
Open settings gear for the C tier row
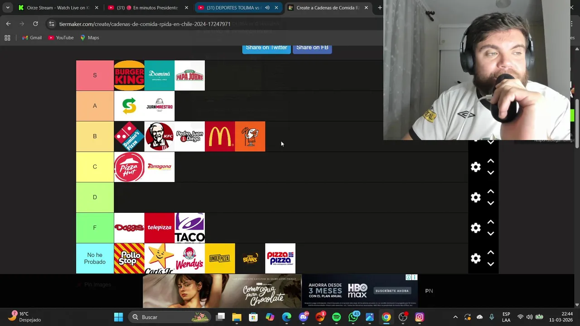point(475,167)
